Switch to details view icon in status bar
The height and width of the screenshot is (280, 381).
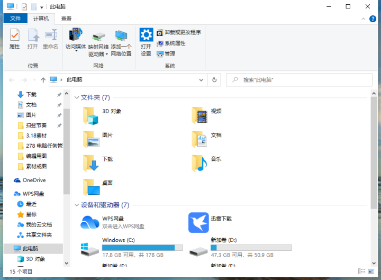[361, 271]
